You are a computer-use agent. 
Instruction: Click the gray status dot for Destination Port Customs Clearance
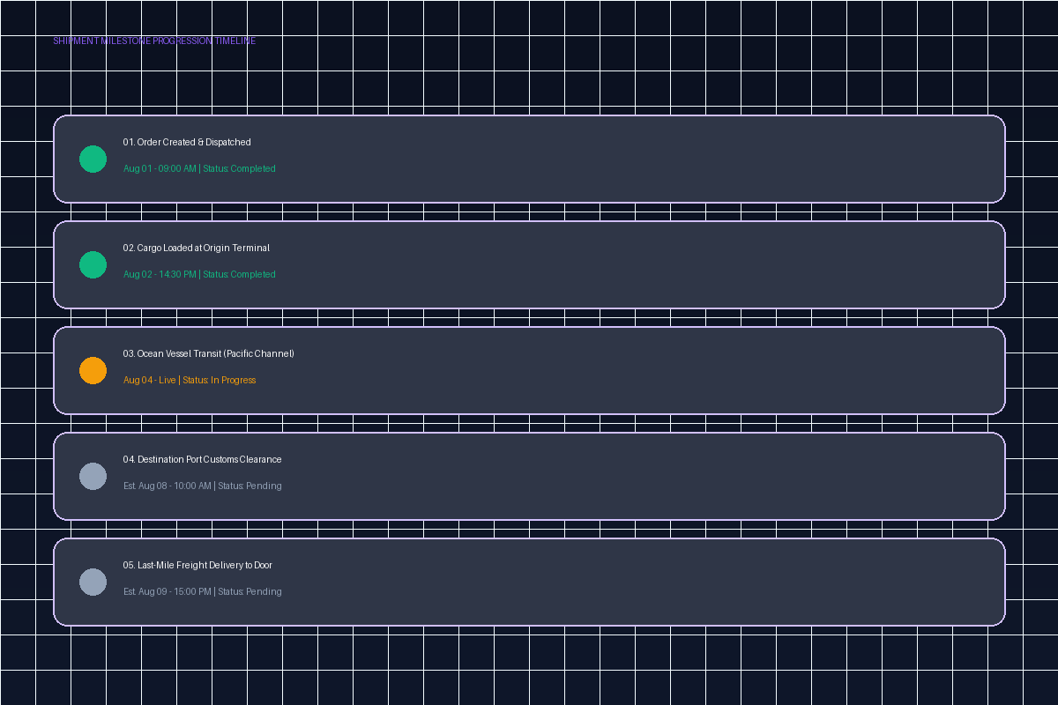click(x=93, y=477)
